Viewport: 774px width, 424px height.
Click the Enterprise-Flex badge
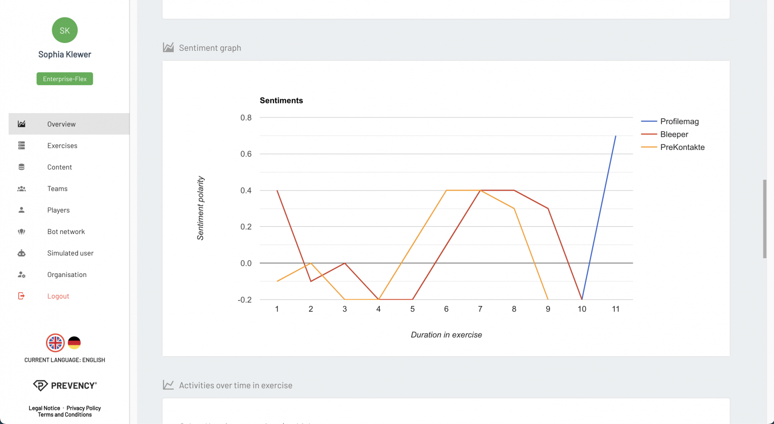(x=64, y=78)
